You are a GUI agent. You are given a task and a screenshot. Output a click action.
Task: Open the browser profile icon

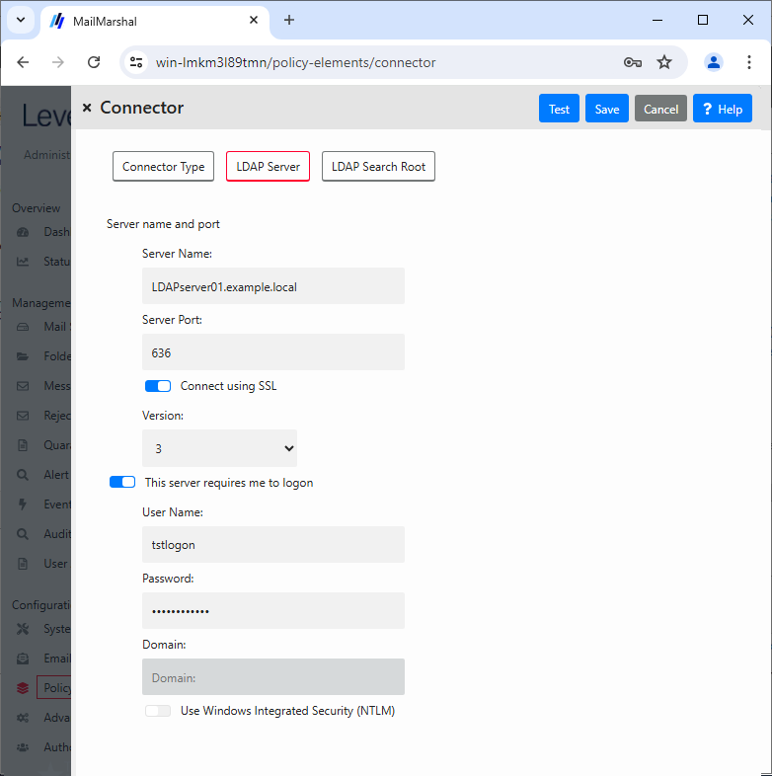(x=714, y=62)
